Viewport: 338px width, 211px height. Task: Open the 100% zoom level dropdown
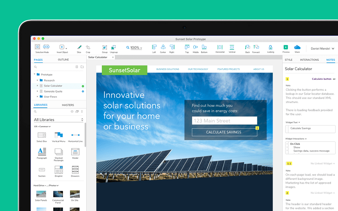point(135,48)
